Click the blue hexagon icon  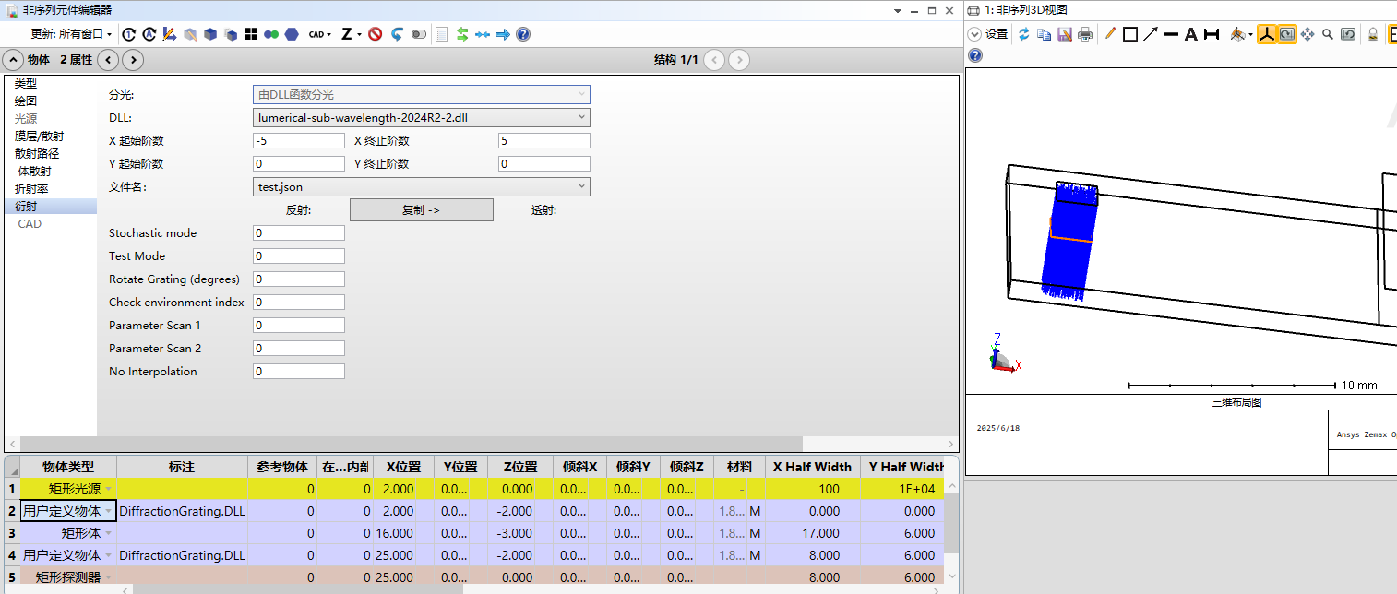(x=292, y=34)
